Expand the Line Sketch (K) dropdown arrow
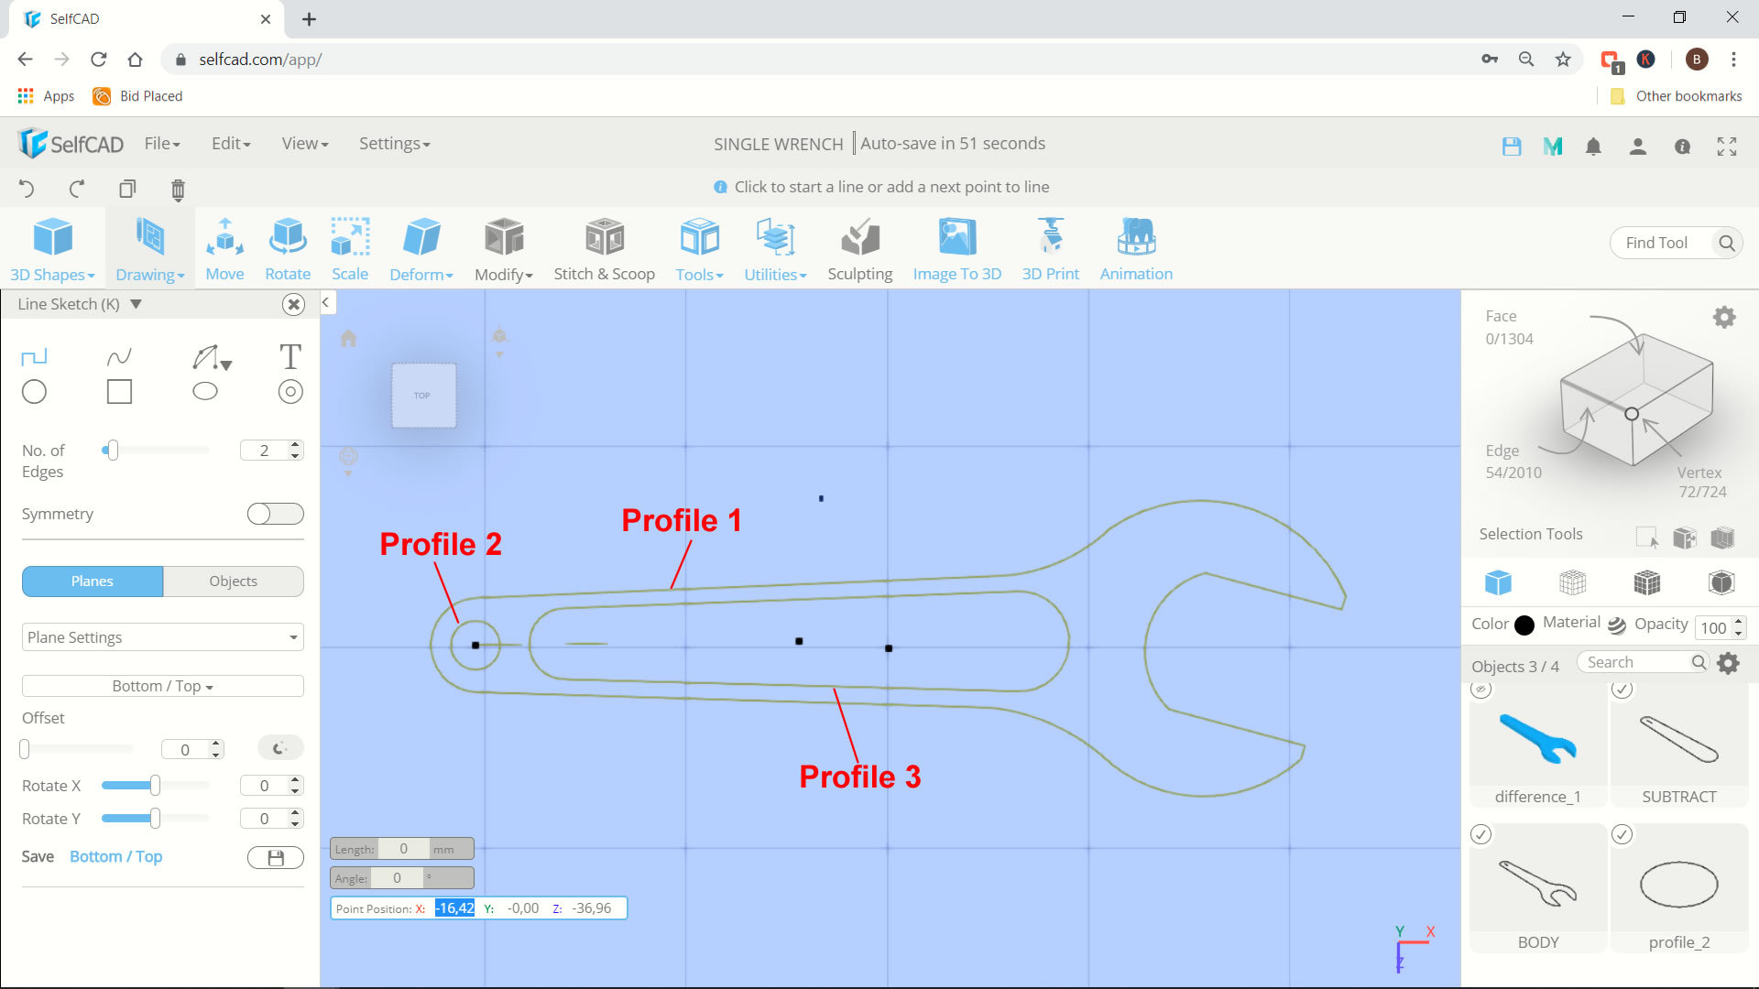The width and height of the screenshot is (1759, 989). click(x=136, y=304)
